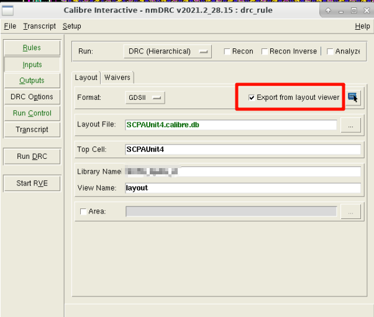Viewport: 374px width, 317px height.
Task: Click the View Name input field
Action: tap(243, 188)
